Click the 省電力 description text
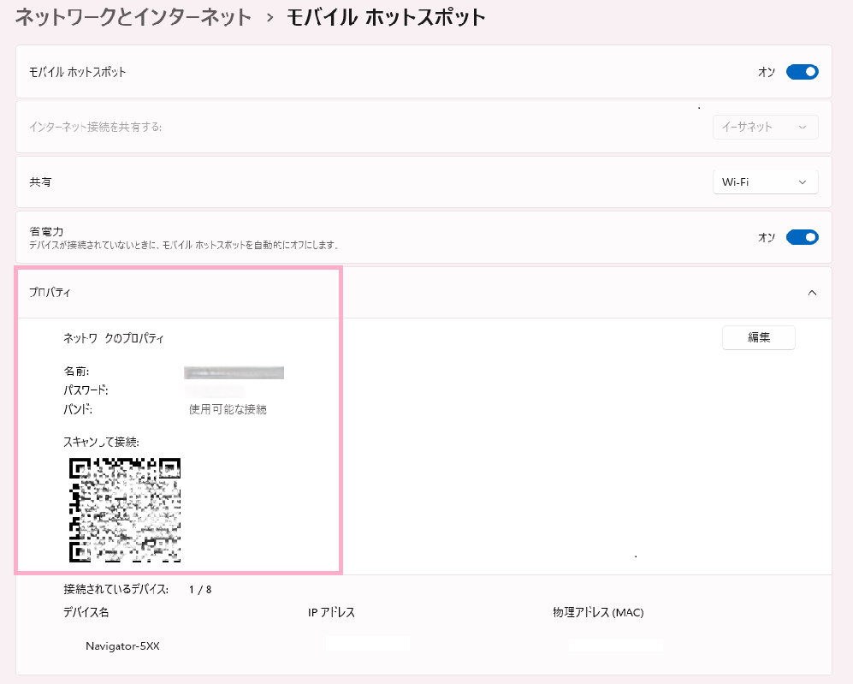The image size is (853, 684). [184, 246]
